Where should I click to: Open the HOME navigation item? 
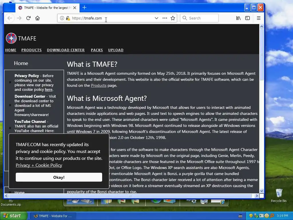[x=11, y=50]
